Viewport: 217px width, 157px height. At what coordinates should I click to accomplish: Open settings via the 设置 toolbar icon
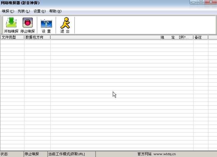point(46,25)
